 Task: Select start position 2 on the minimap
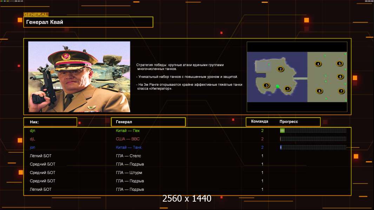pyautogui.click(x=281, y=69)
